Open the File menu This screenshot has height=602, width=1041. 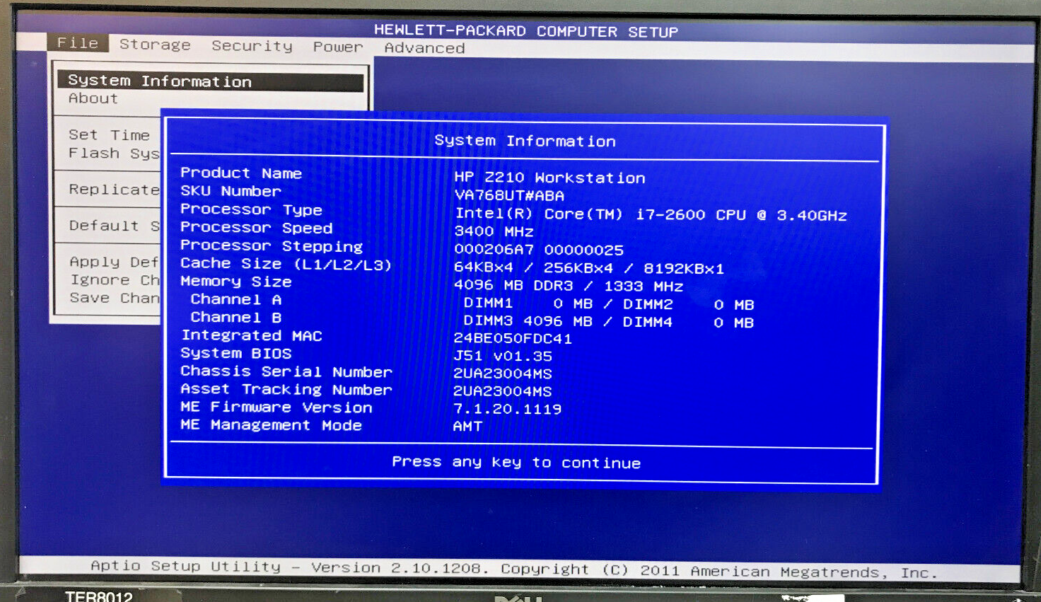coord(78,43)
